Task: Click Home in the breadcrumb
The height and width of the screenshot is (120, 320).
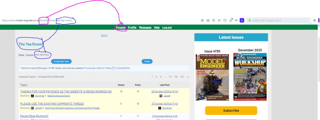Action: click(21, 55)
